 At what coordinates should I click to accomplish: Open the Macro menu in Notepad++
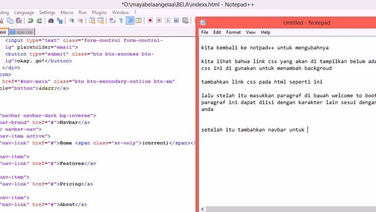(x=67, y=12)
